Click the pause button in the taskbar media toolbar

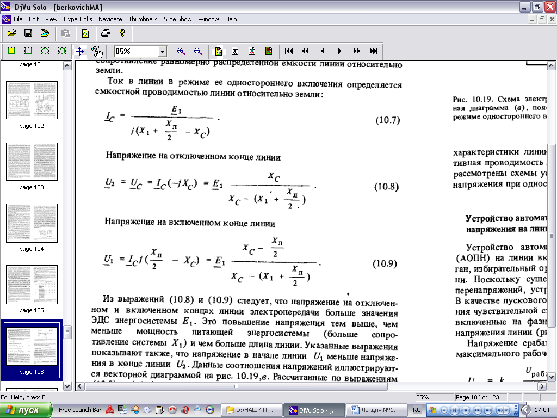(x=455, y=410)
